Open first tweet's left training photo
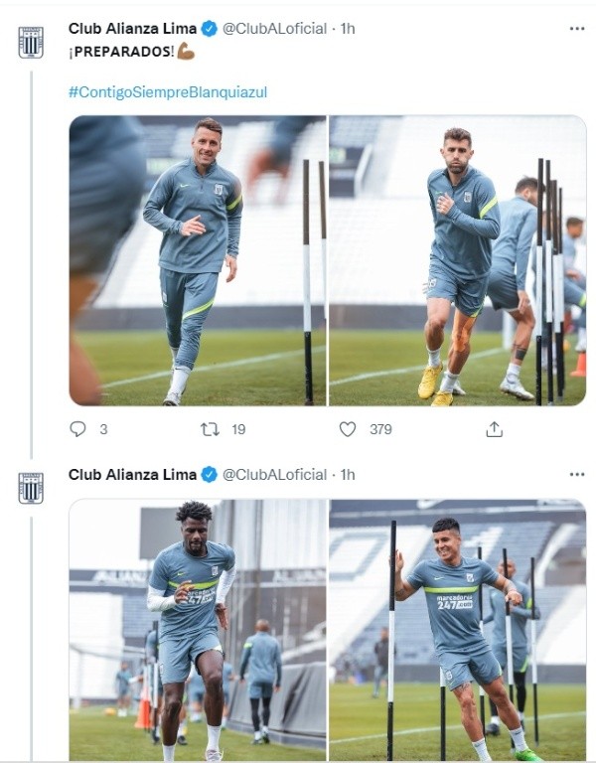The width and height of the screenshot is (596, 763). [x=197, y=260]
